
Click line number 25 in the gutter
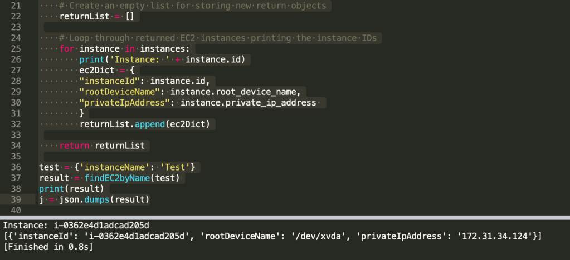(16, 48)
